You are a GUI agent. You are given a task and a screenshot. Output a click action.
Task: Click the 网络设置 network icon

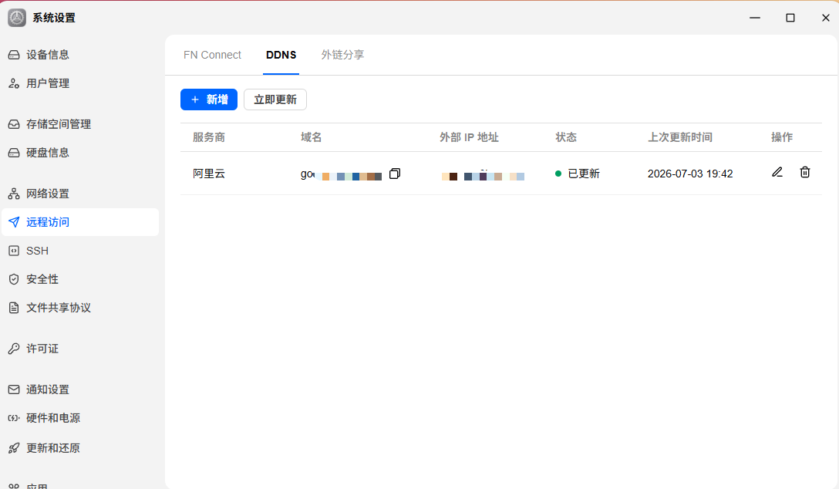click(x=14, y=194)
